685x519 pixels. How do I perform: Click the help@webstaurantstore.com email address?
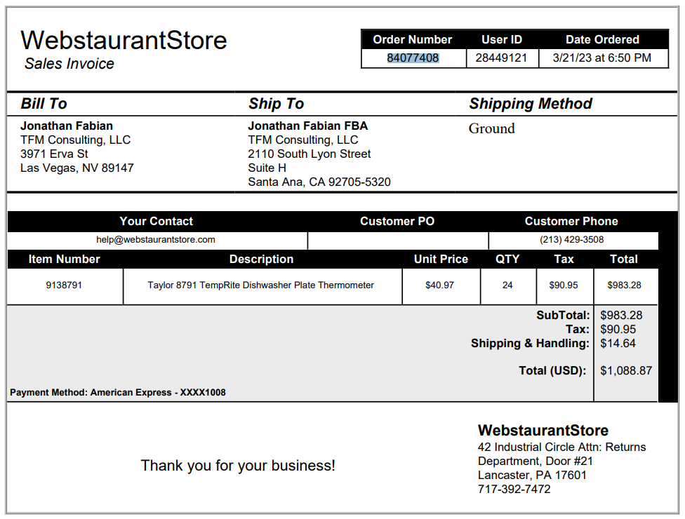click(156, 240)
